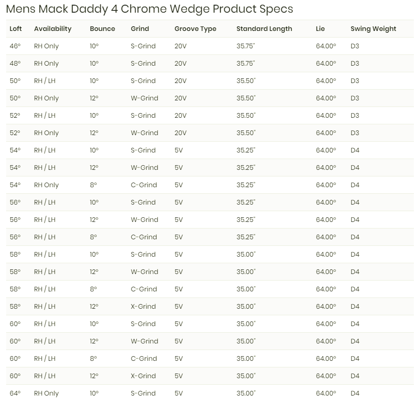Screen dimensions: 420x404
Task: Click the Mens Mack Daddy 4 heading
Action: (149, 9)
